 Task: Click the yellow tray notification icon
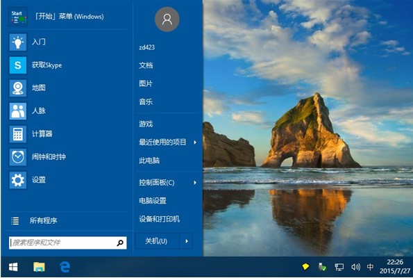[305, 267]
